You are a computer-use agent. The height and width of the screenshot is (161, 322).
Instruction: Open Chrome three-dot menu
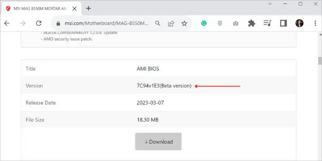(315, 24)
